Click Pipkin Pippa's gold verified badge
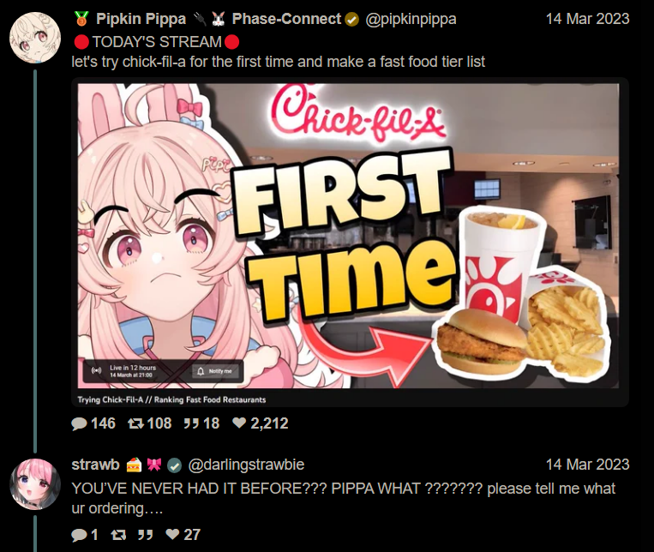The height and width of the screenshot is (552, 654). click(x=352, y=19)
